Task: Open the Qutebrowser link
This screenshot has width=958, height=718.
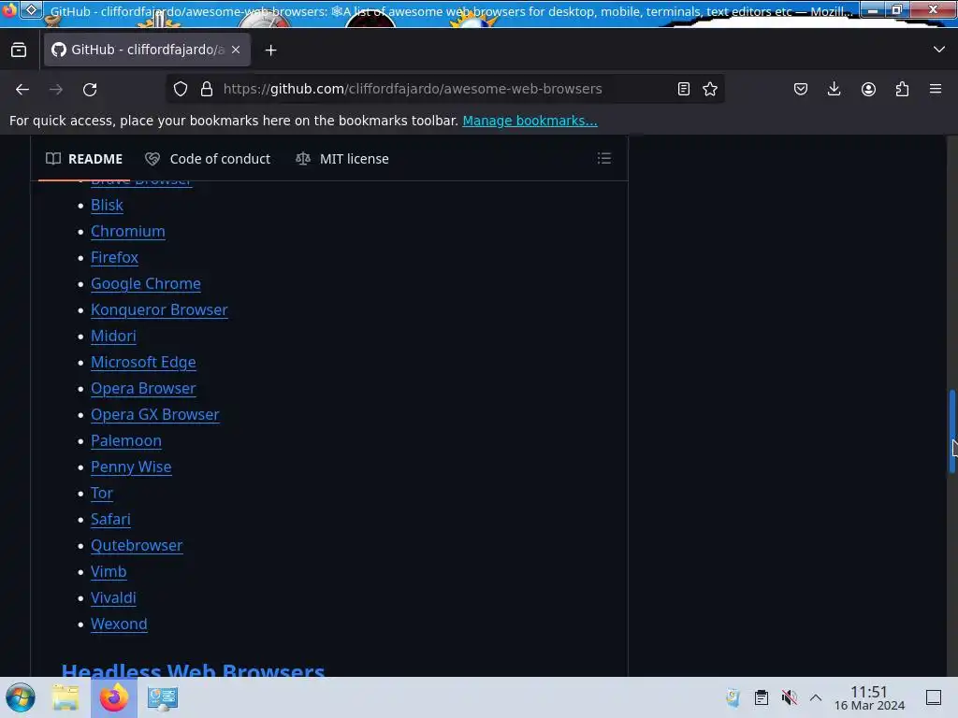Action: point(137,546)
